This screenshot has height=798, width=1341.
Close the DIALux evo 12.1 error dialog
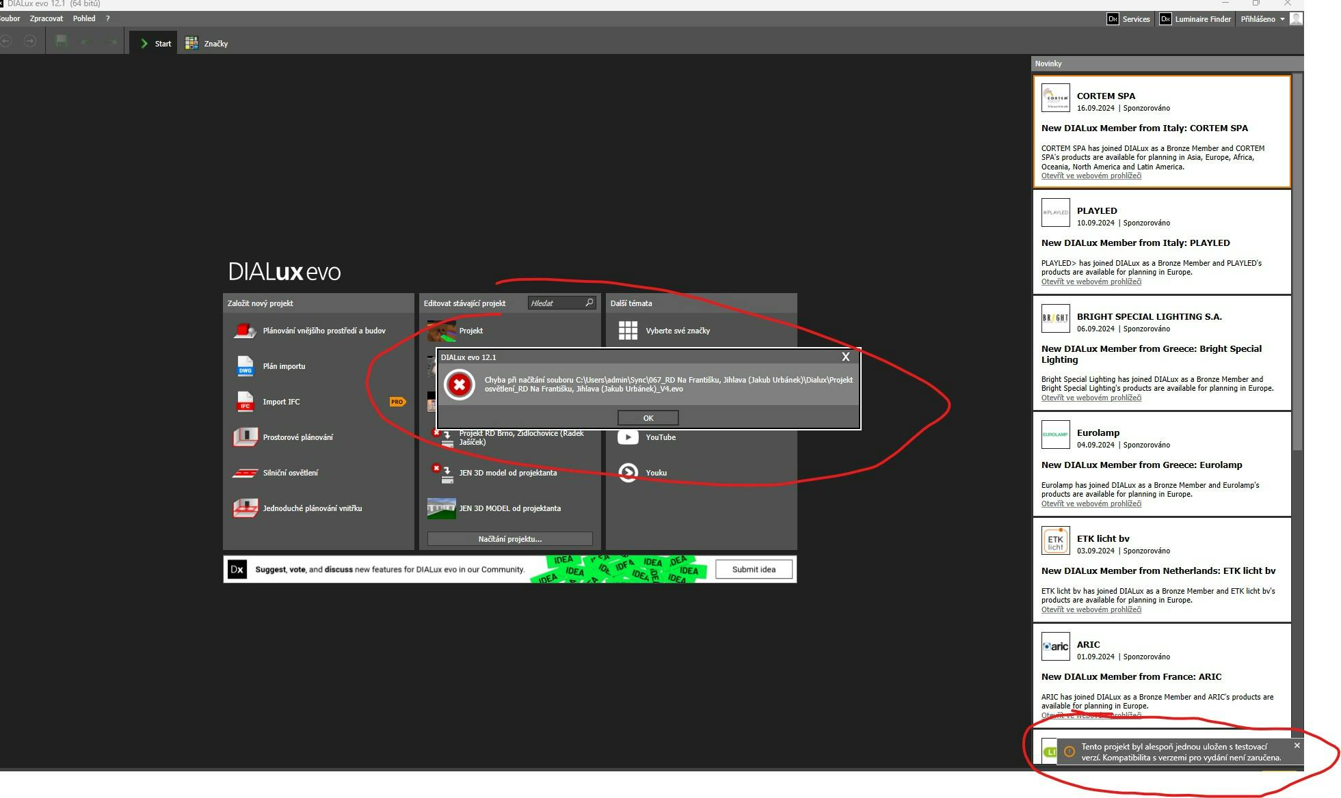coord(845,357)
